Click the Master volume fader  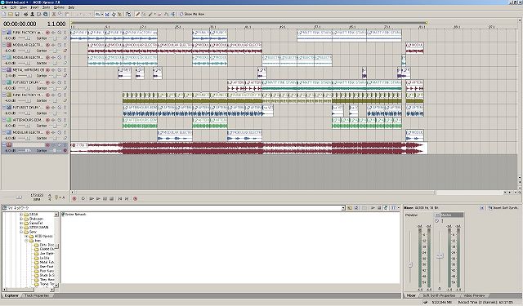click(x=440, y=256)
